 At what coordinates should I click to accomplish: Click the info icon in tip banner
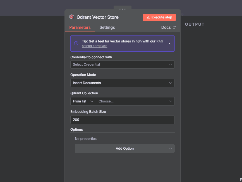pos(76,43)
